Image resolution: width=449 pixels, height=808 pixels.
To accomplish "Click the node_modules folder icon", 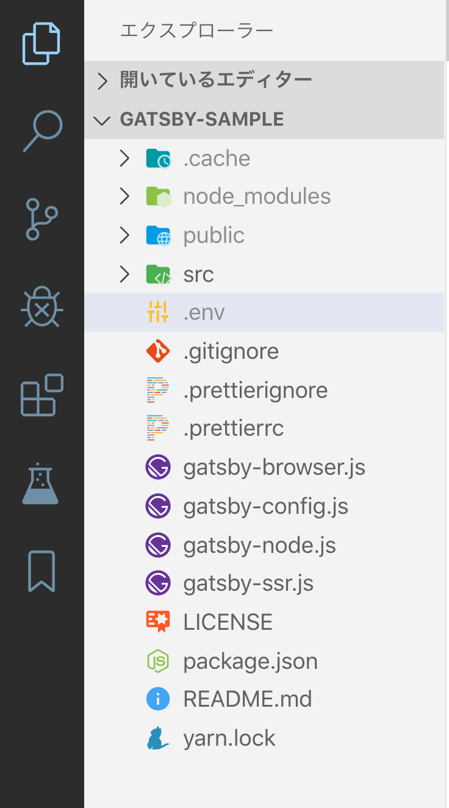I will point(159,197).
